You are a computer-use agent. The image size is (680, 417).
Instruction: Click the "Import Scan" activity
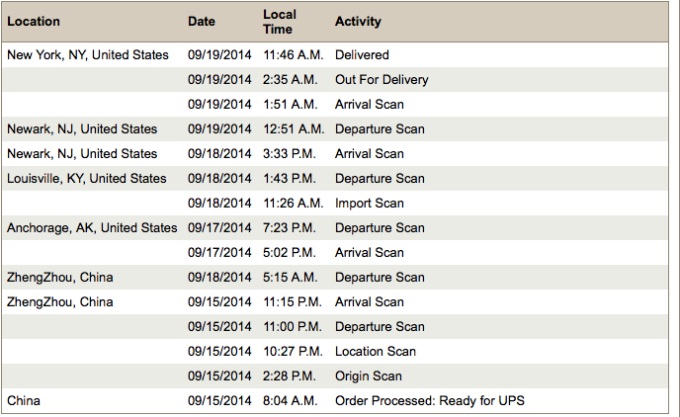370,204
